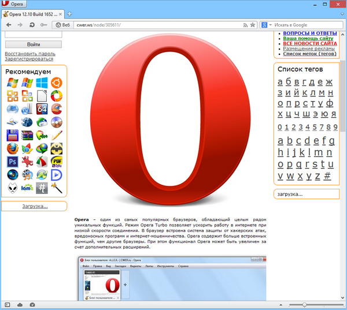Click the RSS feed icon in address bar
The width and height of the screenshot is (347, 310).
245,25
